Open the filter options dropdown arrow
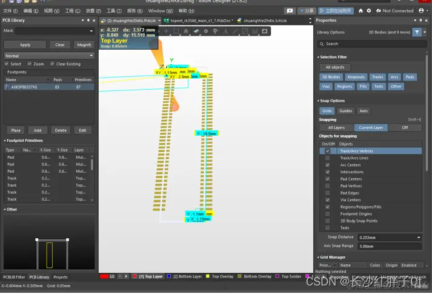Image resolution: width=432 pixels, height=294 pixels. [x=425, y=32]
